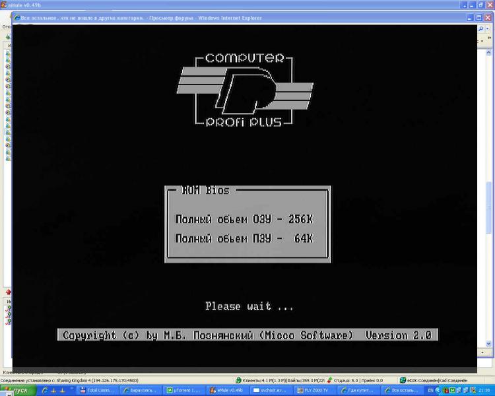Click the upload/download speed icon in status bar

[330, 380]
